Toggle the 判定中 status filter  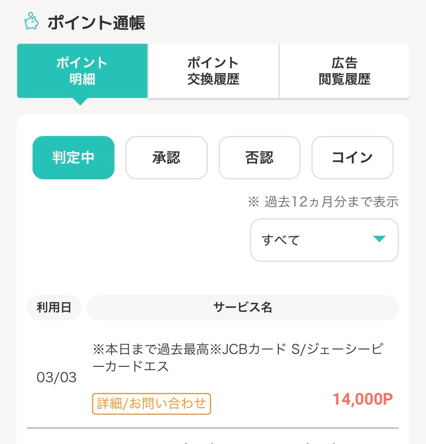[x=73, y=158]
